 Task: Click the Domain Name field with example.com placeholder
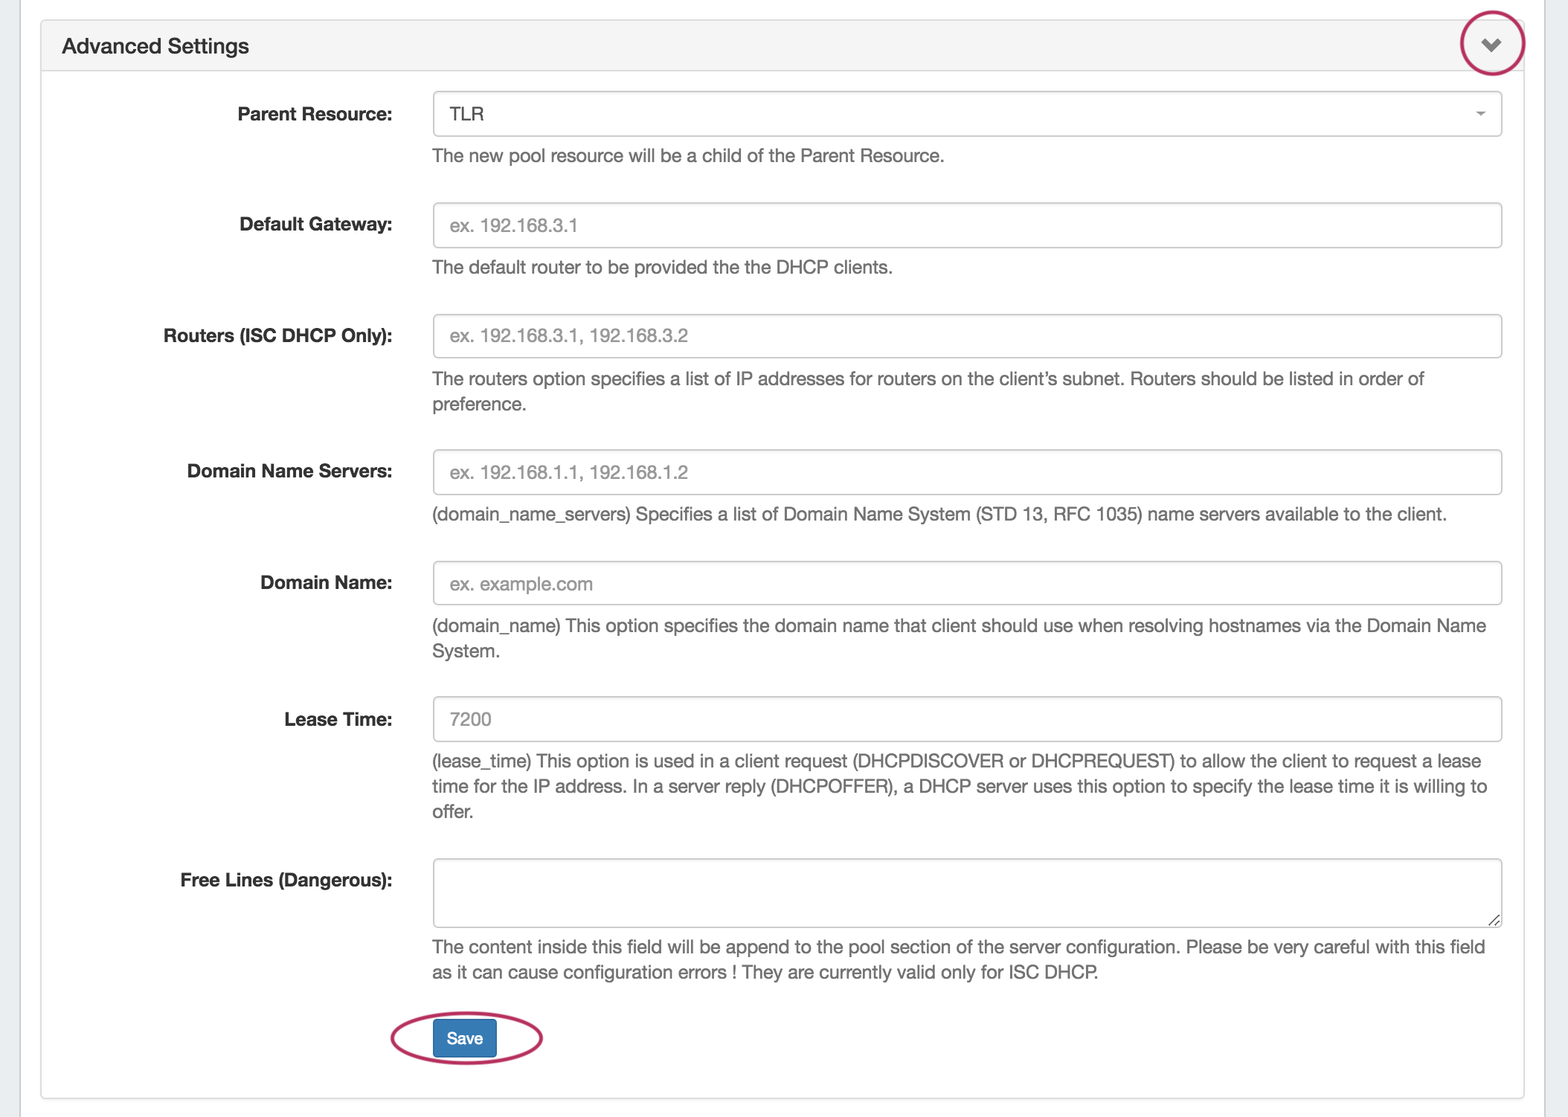point(965,584)
